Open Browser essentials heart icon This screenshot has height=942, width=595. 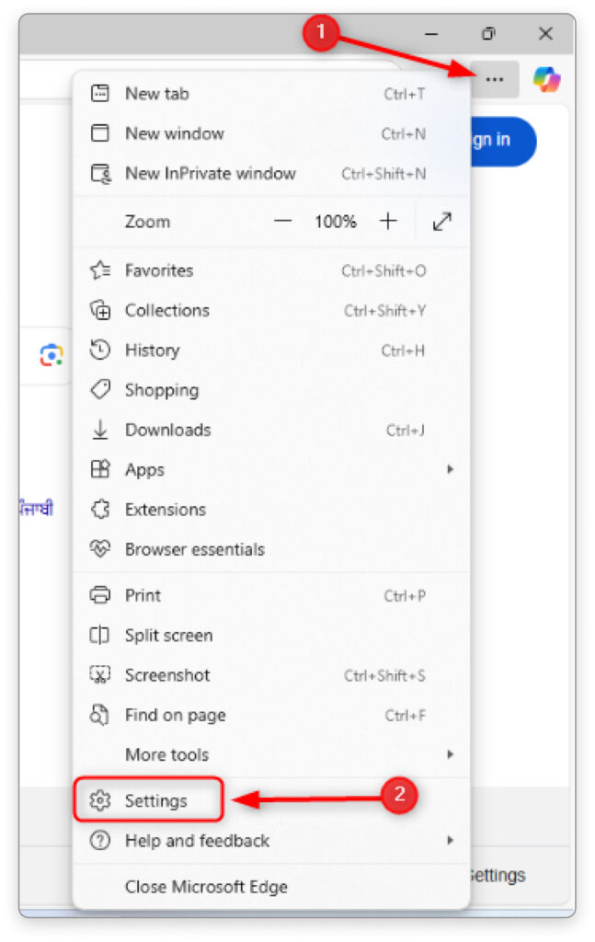click(x=99, y=549)
